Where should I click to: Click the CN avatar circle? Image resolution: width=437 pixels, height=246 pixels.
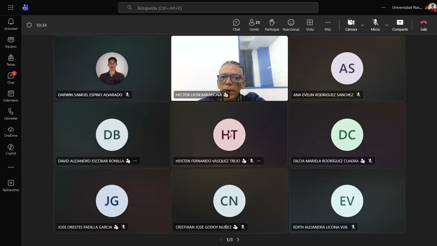(x=229, y=201)
